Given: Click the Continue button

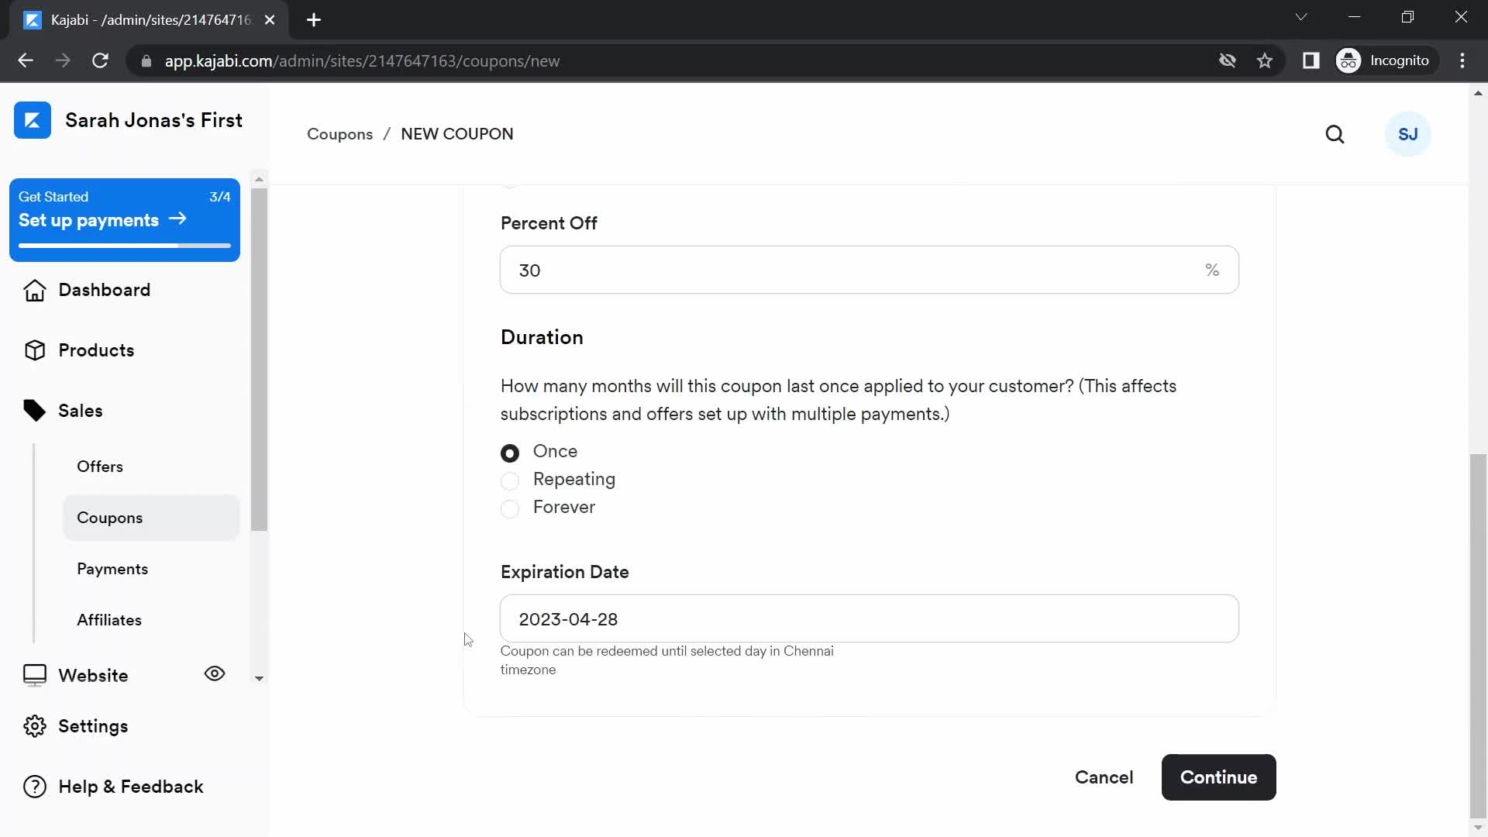Looking at the screenshot, I should [1218, 777].
